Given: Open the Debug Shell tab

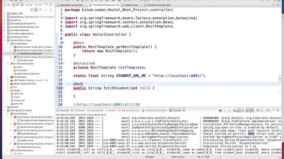Looking at the screenshot, I should [95, 110].
